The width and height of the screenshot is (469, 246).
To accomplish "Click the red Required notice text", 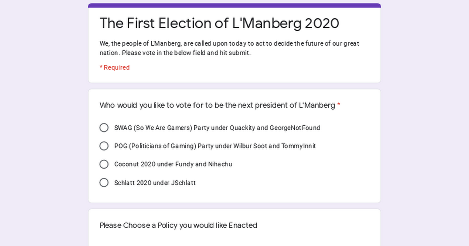I will [115, 68].
